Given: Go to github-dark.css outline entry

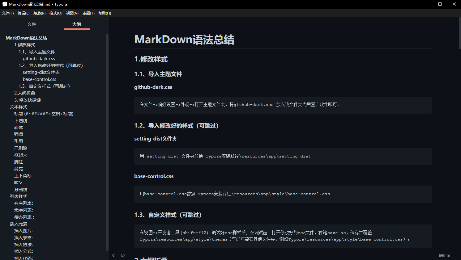Looking at the screenshot, I should tap(39, 59).
